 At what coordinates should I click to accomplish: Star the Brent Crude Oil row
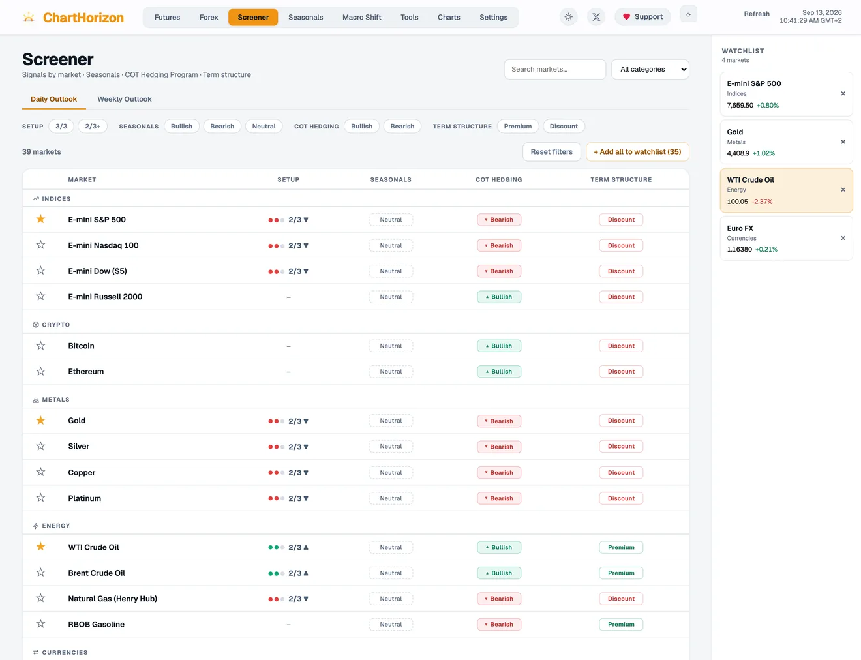point(40,573)
